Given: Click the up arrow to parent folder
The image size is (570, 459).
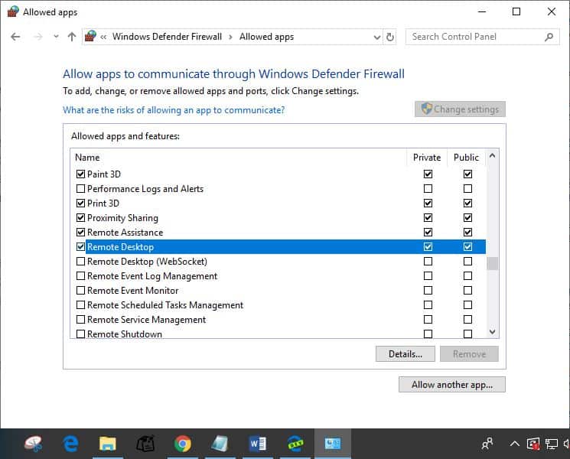Looking at the screenshot, I should (x=72, y=37).
